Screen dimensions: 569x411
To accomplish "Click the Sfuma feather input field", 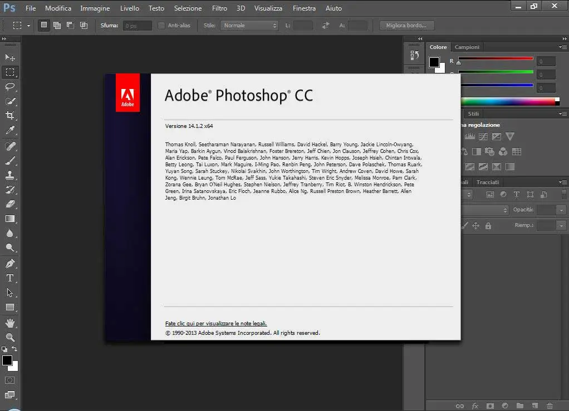I will [137, 26].
